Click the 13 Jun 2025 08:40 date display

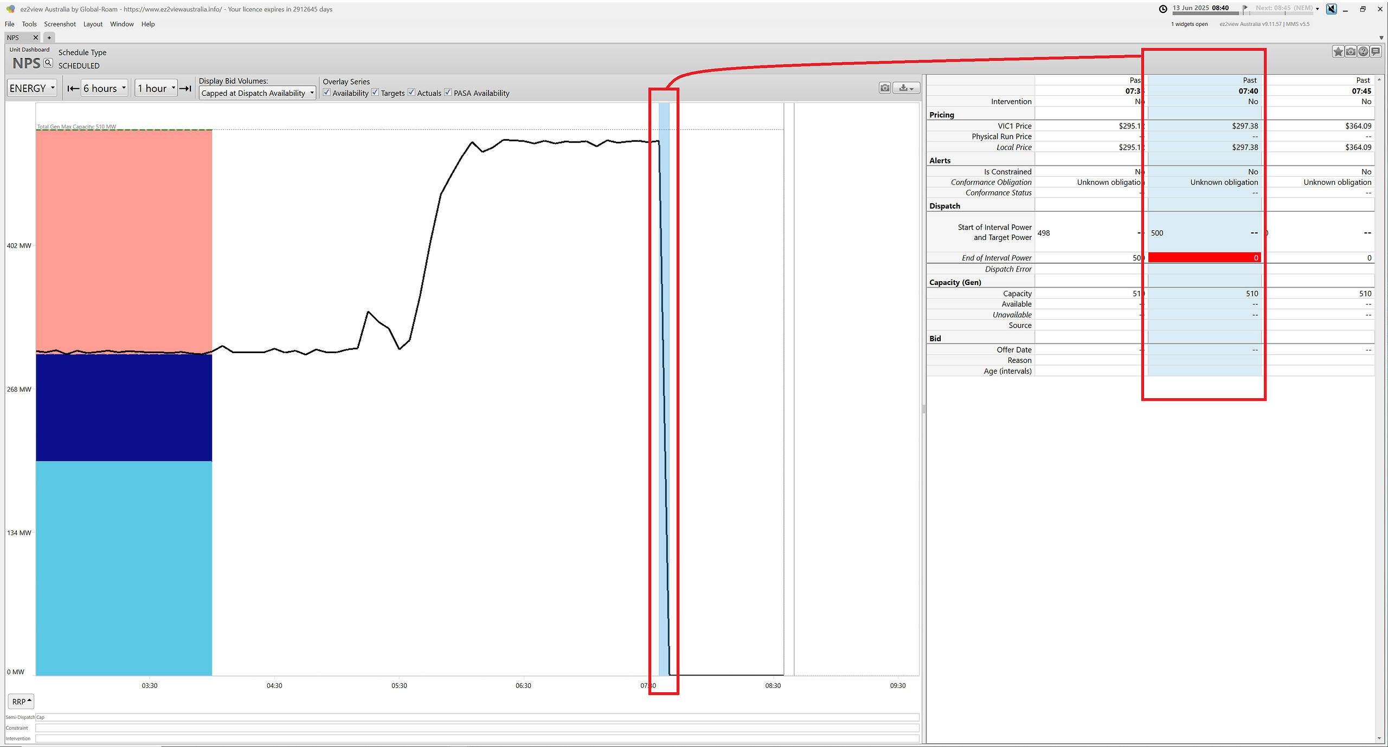[x=1200, y=8]
